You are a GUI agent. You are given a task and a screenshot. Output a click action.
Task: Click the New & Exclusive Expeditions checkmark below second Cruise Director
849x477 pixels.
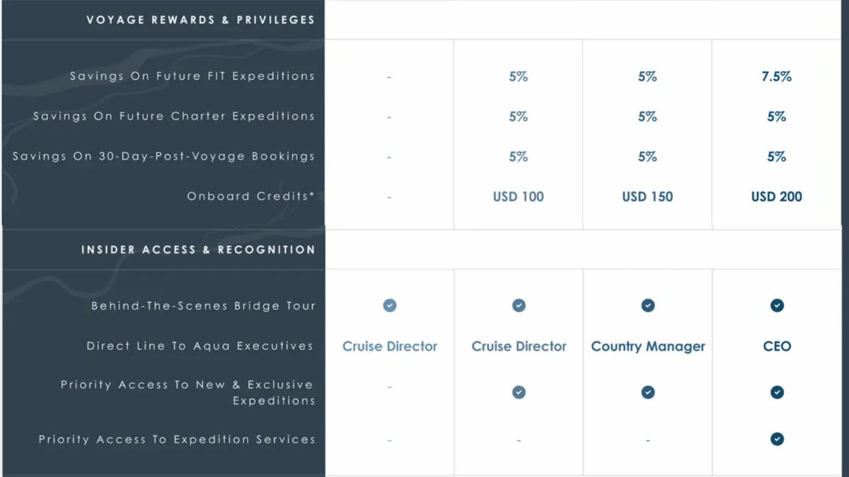pyautogui.click(x=519, y=392)
